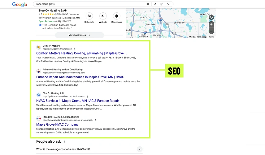
Task: Open options menu next to People also ask
Action: click(64, 141)
